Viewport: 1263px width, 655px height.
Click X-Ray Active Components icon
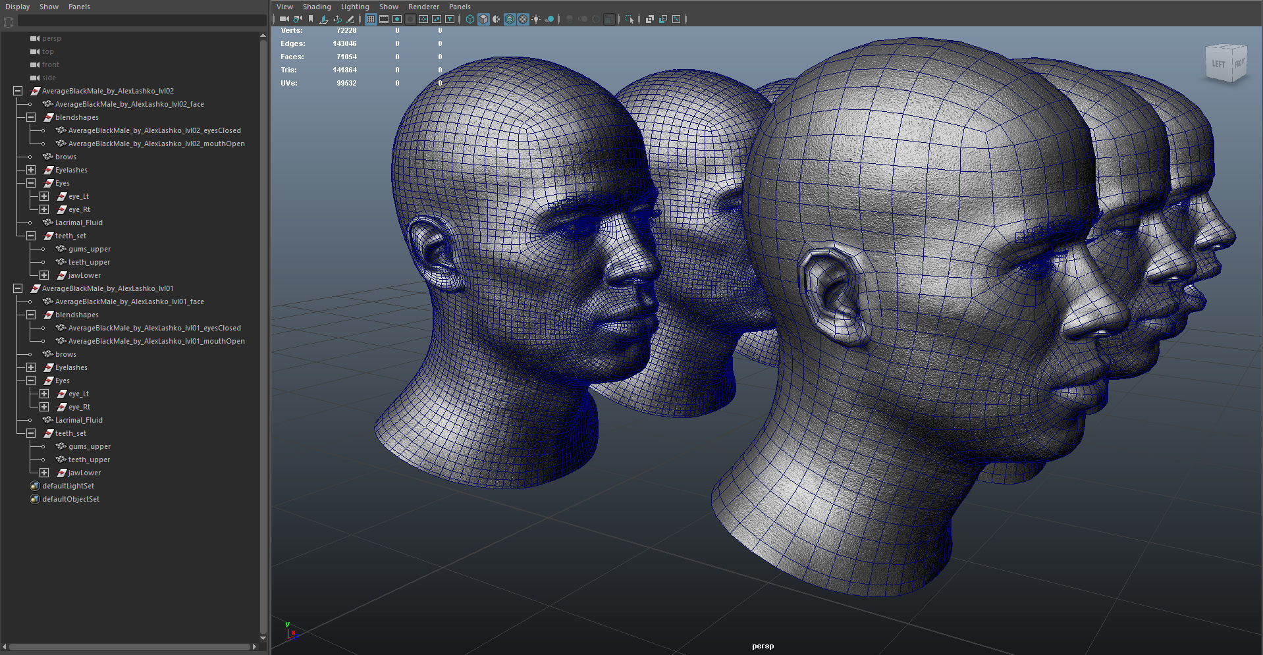point(663,19)
